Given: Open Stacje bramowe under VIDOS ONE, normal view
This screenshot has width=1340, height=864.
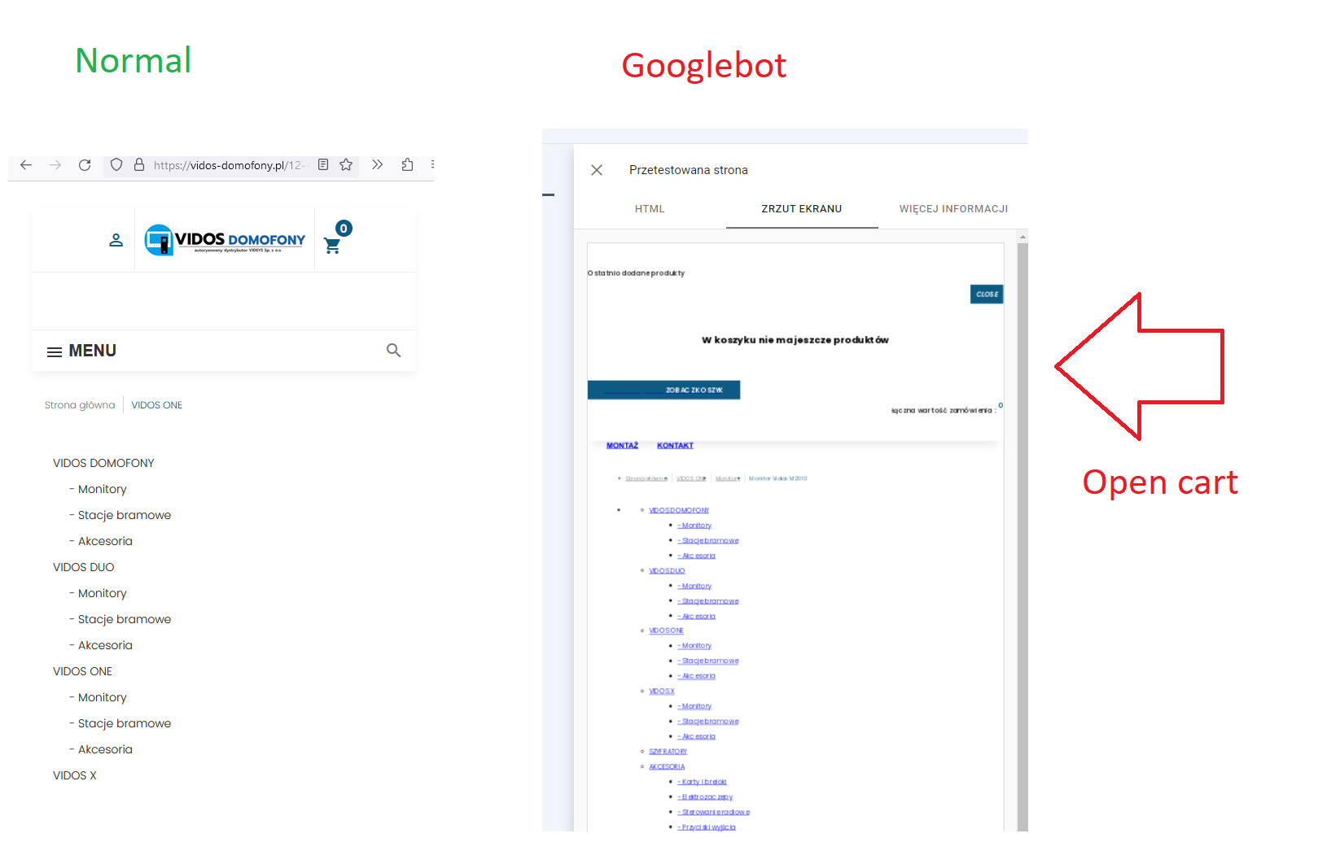Looking at the screenshot, I should (125, 723).
